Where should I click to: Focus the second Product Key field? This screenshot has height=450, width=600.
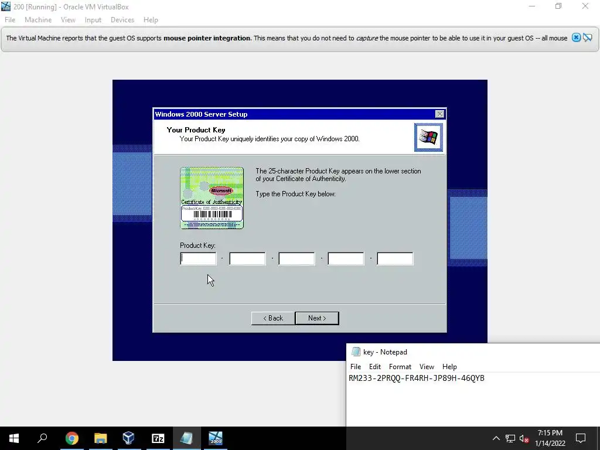point(247,258)
